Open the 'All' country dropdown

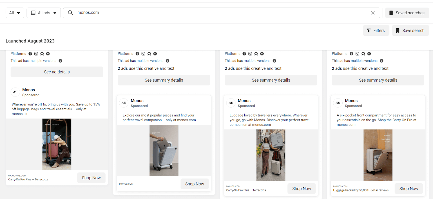(15, 13)
